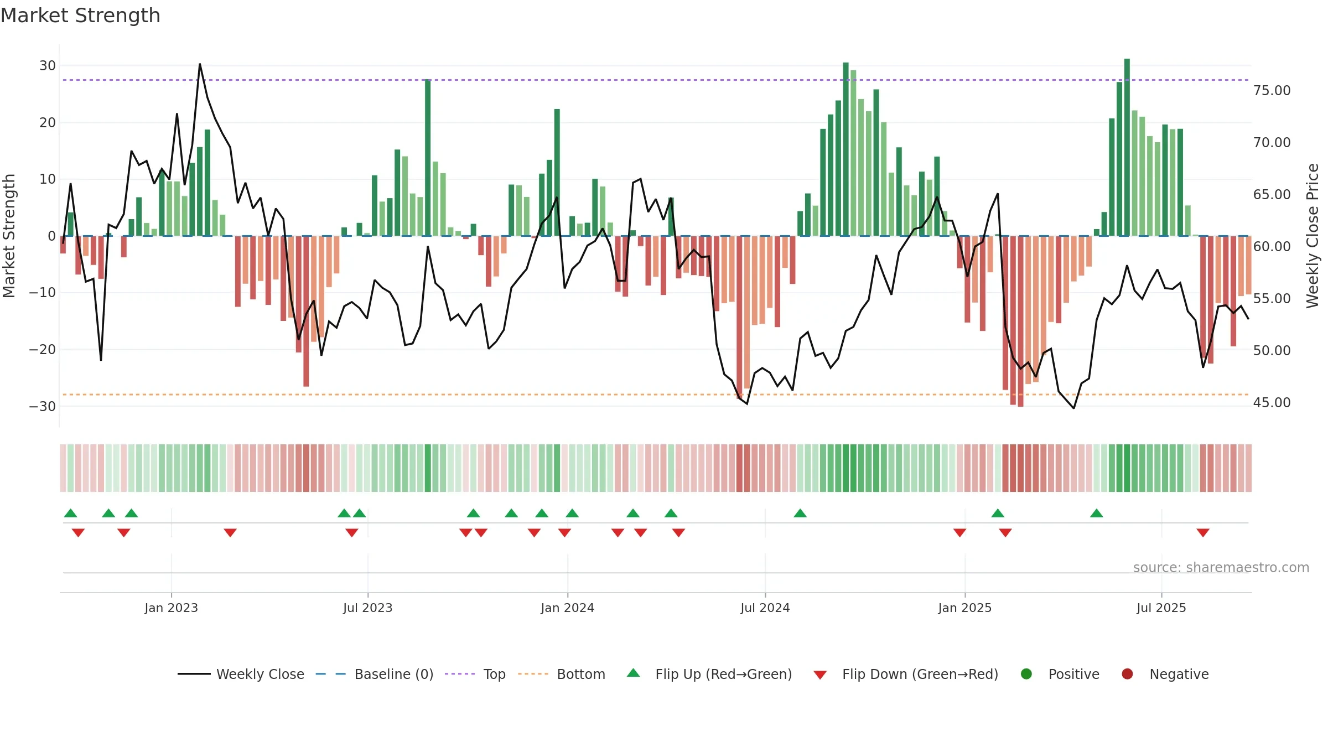The height and width of the screenshot is (747, 1328).
Task: Click the tallest green bar near Jul 2025
Action: point(1127,147)
